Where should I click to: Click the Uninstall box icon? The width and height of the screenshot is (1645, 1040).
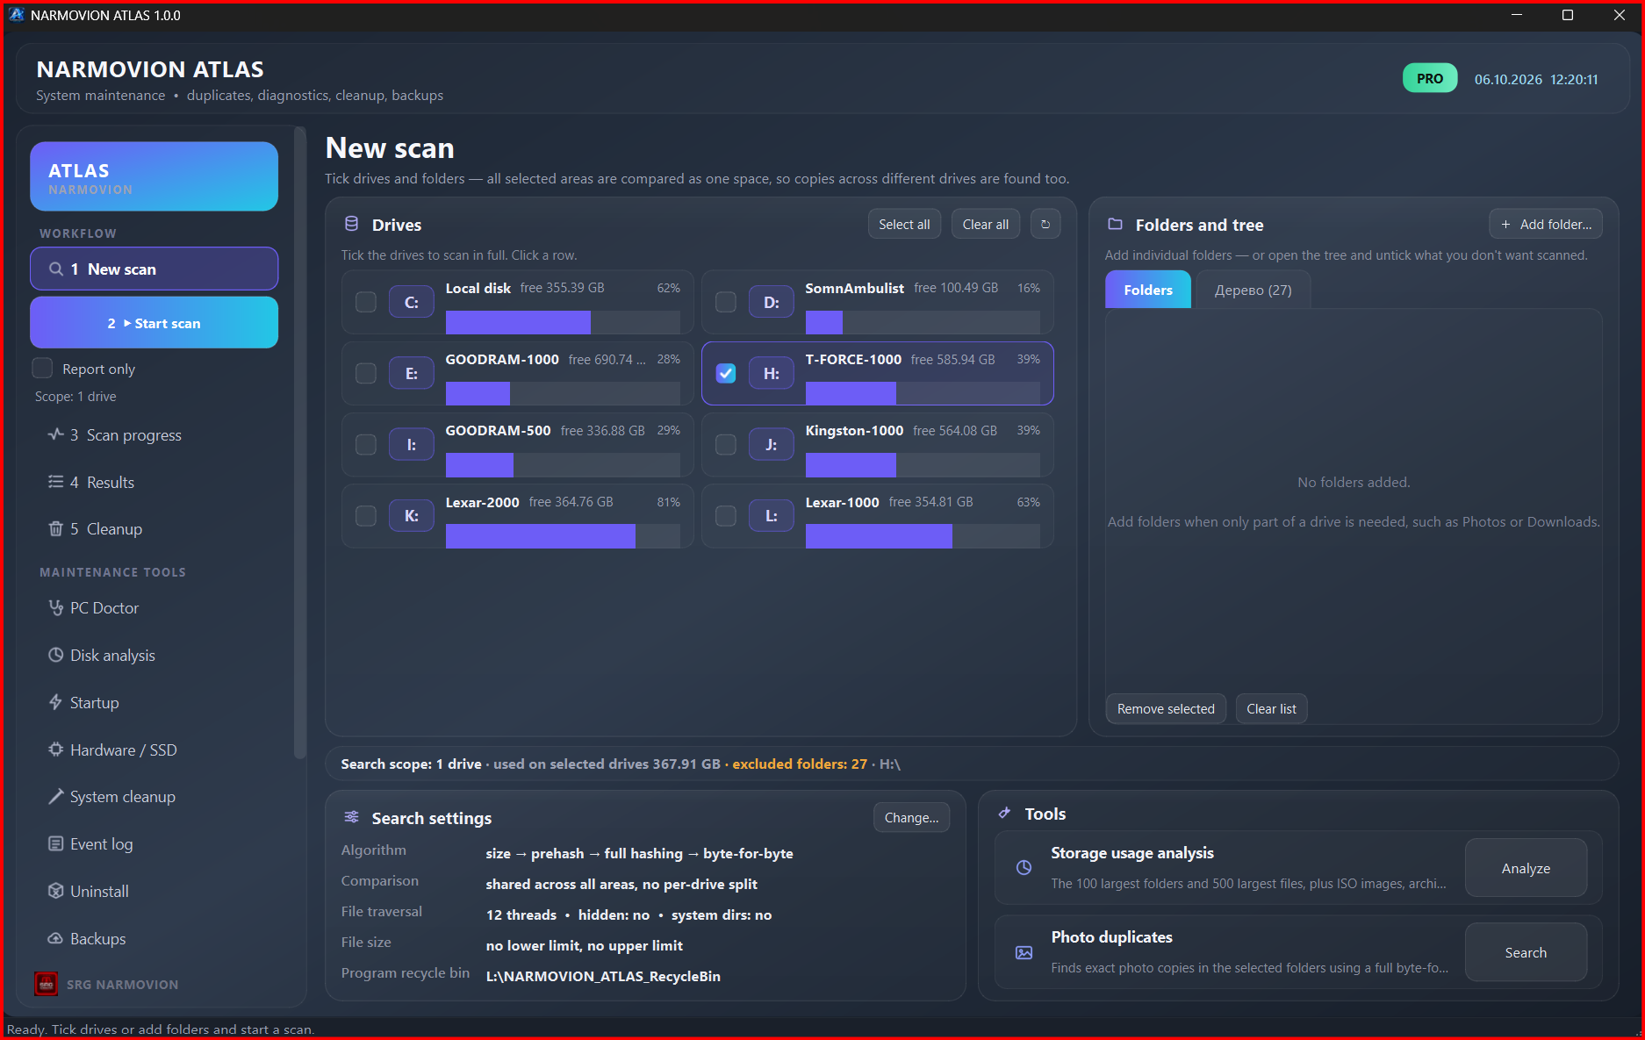click(x=55, y=891)
